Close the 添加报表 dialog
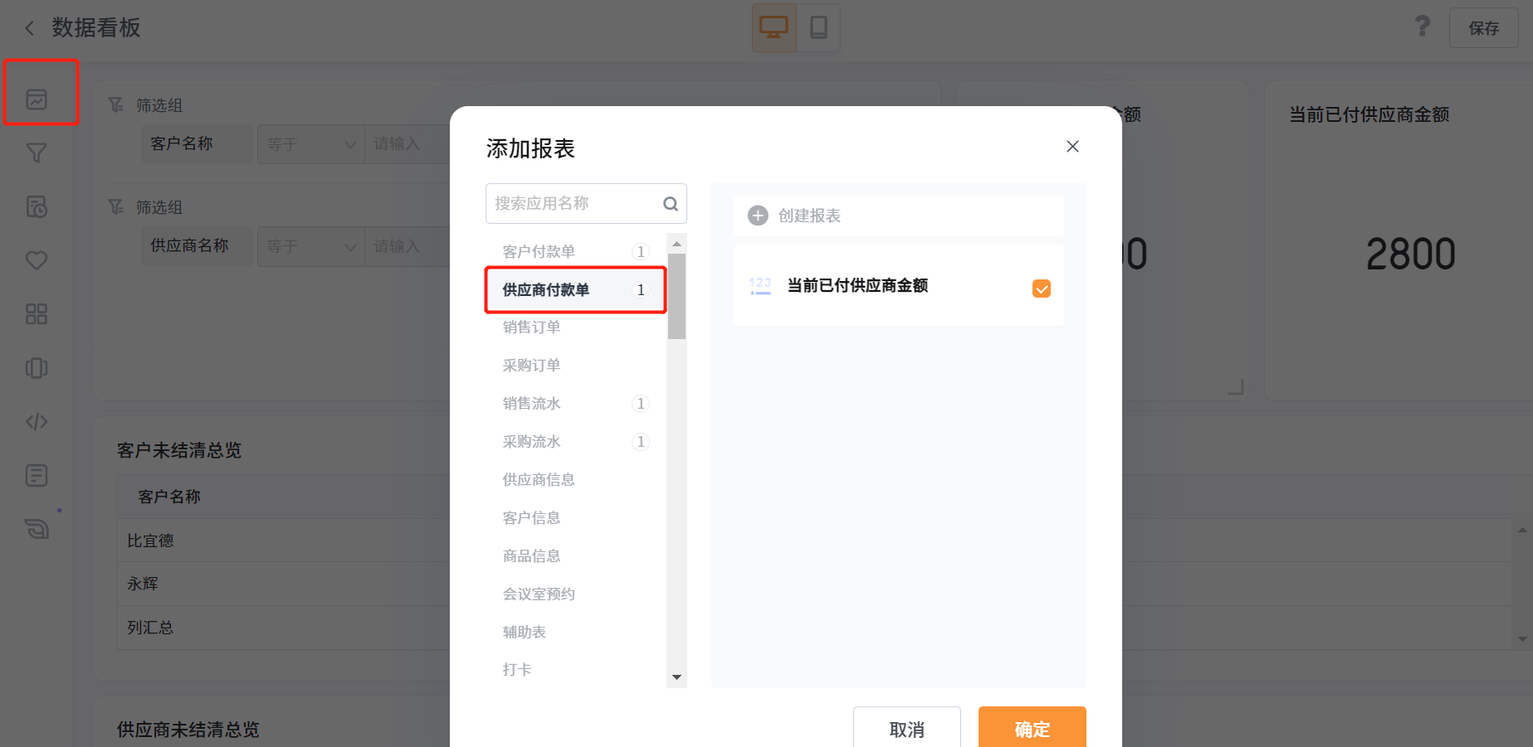Image resolution: width=1533 pixels, height=747 pixels. click(x=1072, y=147)
